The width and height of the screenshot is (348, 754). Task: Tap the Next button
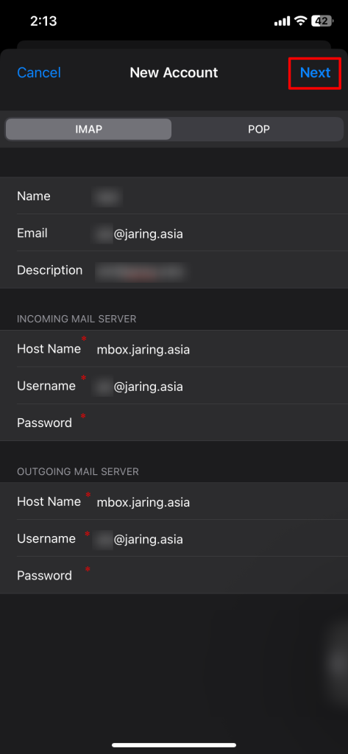click(x=316, y=73)
